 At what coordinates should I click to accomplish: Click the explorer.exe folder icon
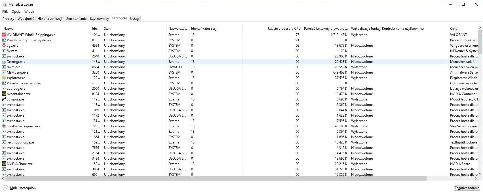click(4, 78)
